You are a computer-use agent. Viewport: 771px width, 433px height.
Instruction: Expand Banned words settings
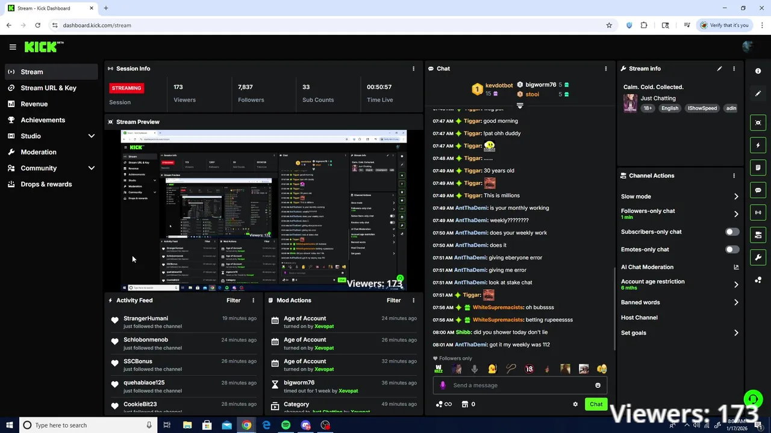coord(679,302)
